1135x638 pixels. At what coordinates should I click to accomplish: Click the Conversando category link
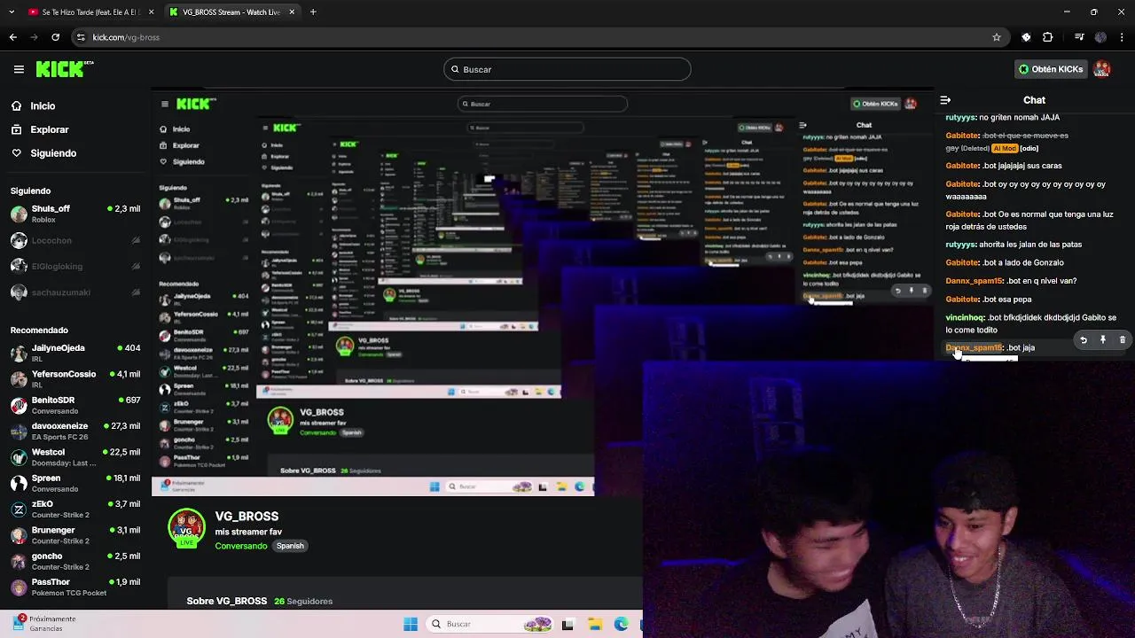pos(240,546)
